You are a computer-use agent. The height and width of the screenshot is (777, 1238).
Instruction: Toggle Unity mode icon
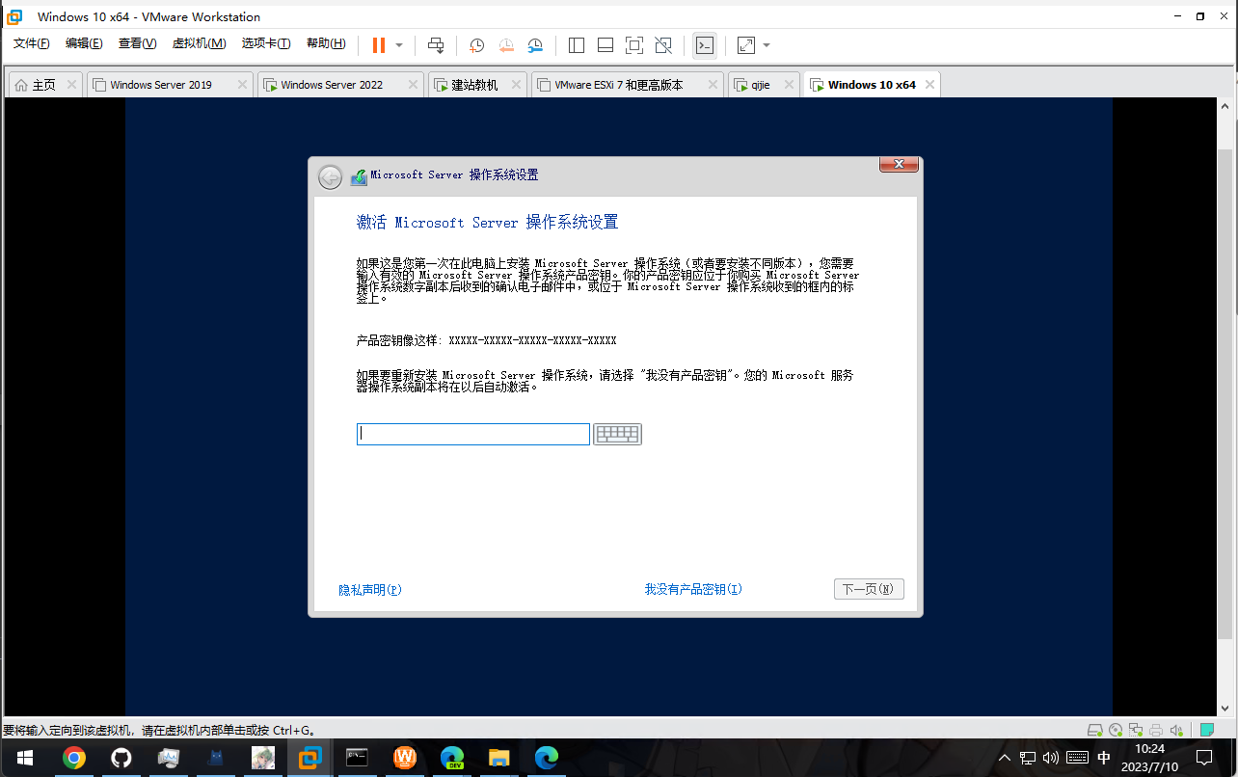coord(663,45)
